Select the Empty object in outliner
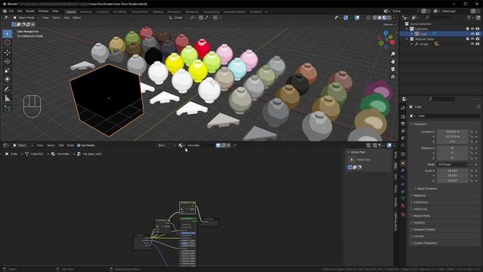This screenshot has height=272, width=483. 424,44
